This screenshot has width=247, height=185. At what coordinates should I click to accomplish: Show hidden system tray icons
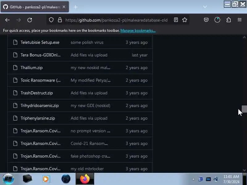tap(194, 179)
